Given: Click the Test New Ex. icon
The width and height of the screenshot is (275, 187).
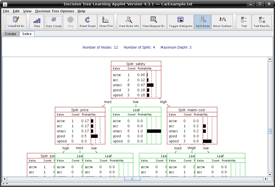Looking at the screenshot, I should 262,22.
